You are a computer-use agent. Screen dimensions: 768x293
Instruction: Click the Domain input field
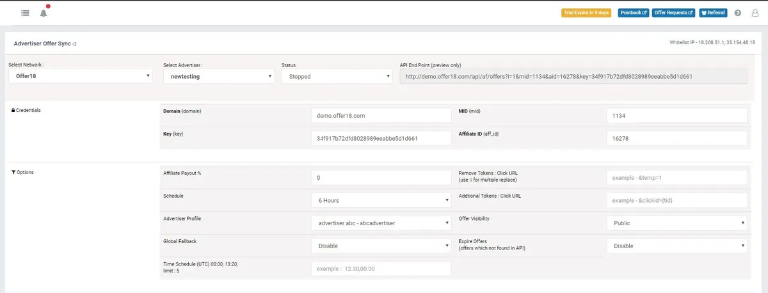(x=381, y=116)
